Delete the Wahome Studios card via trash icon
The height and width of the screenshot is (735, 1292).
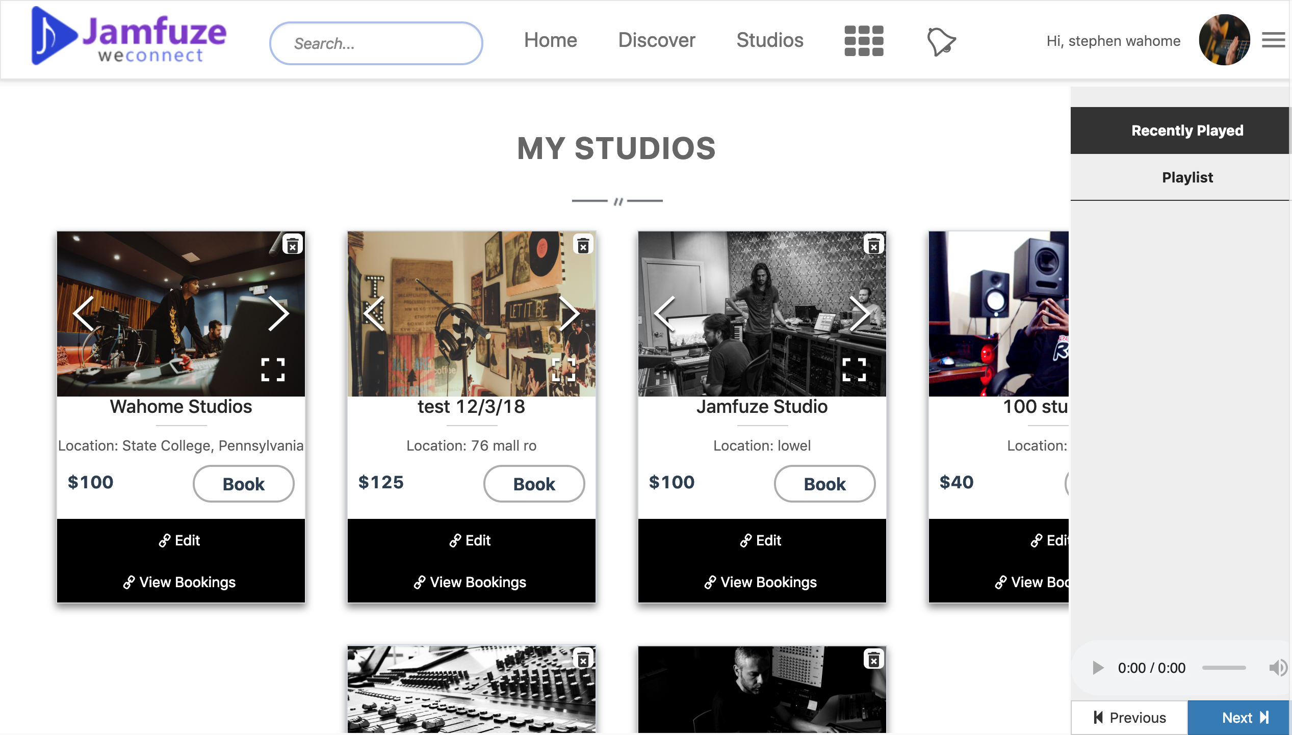pos(292,246)
